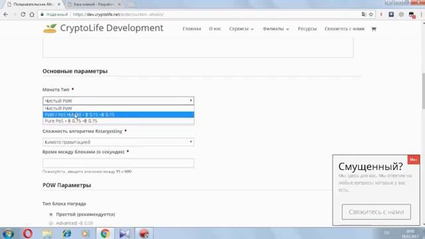Expand the Филиалы dropdown menu
This screenshot has height=239, width=425.
[x=276, y=29]
